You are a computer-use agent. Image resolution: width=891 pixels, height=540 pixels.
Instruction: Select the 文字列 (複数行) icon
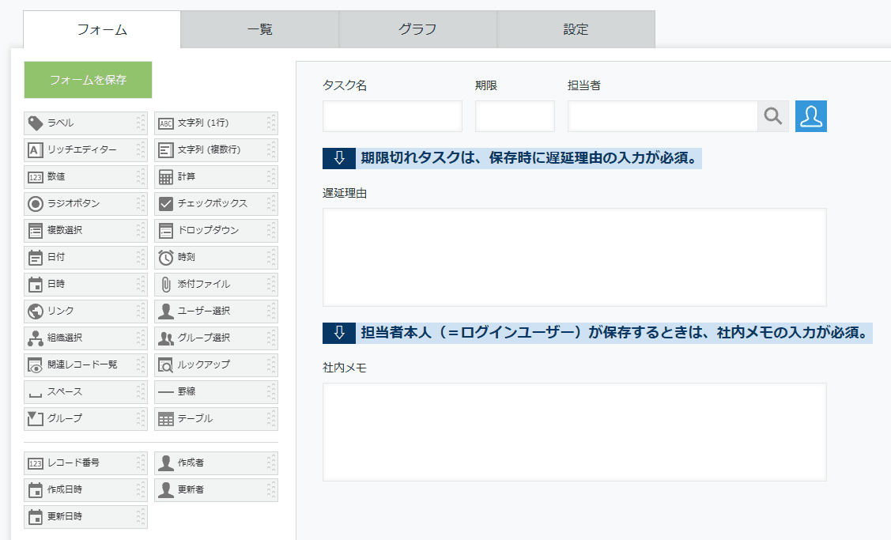pyautogui.click(x=165, y=150)
